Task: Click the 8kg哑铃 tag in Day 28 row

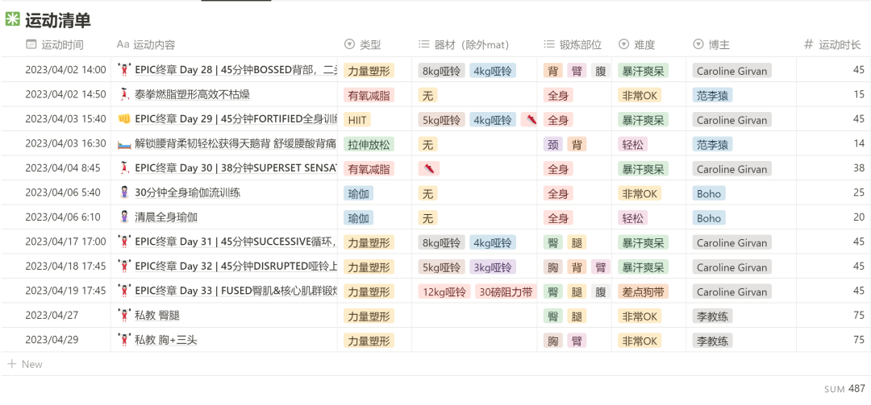Action: click(442, 71)
